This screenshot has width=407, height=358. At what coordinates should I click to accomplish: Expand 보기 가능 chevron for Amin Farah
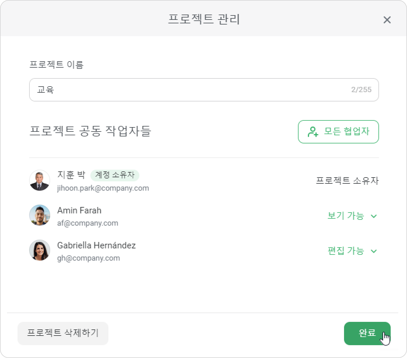click(374, 216)
